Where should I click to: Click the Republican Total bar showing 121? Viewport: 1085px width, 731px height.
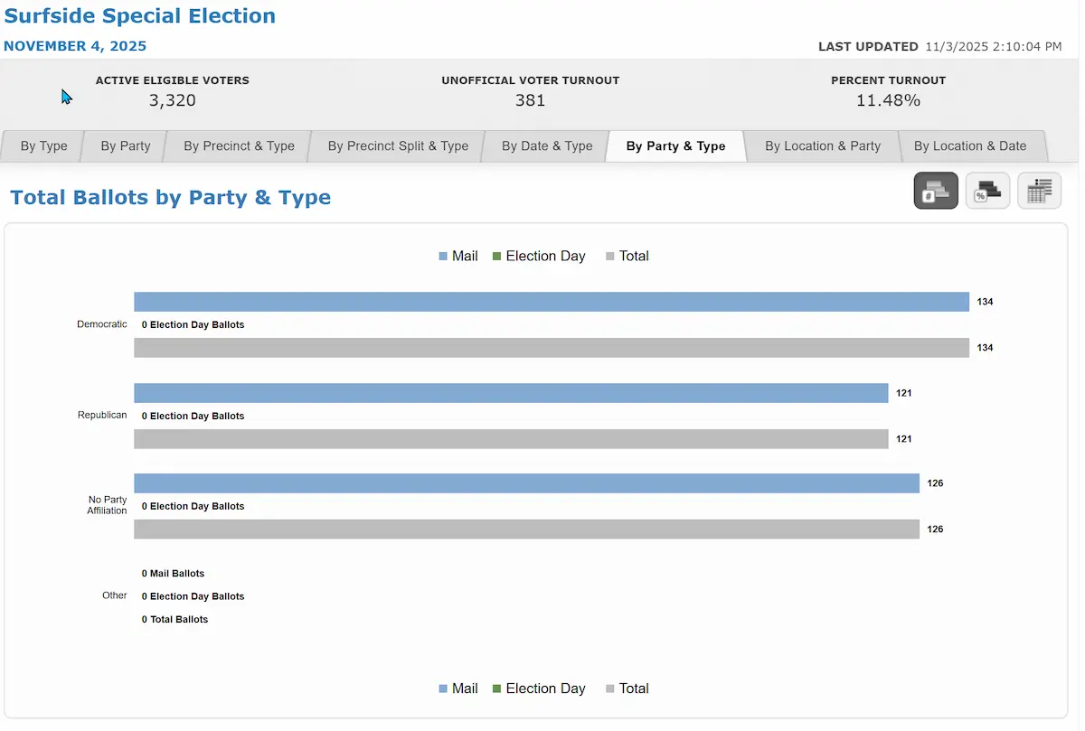pos(511,439)
